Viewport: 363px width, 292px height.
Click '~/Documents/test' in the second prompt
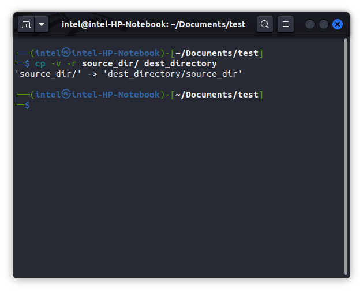click(216, 95)
